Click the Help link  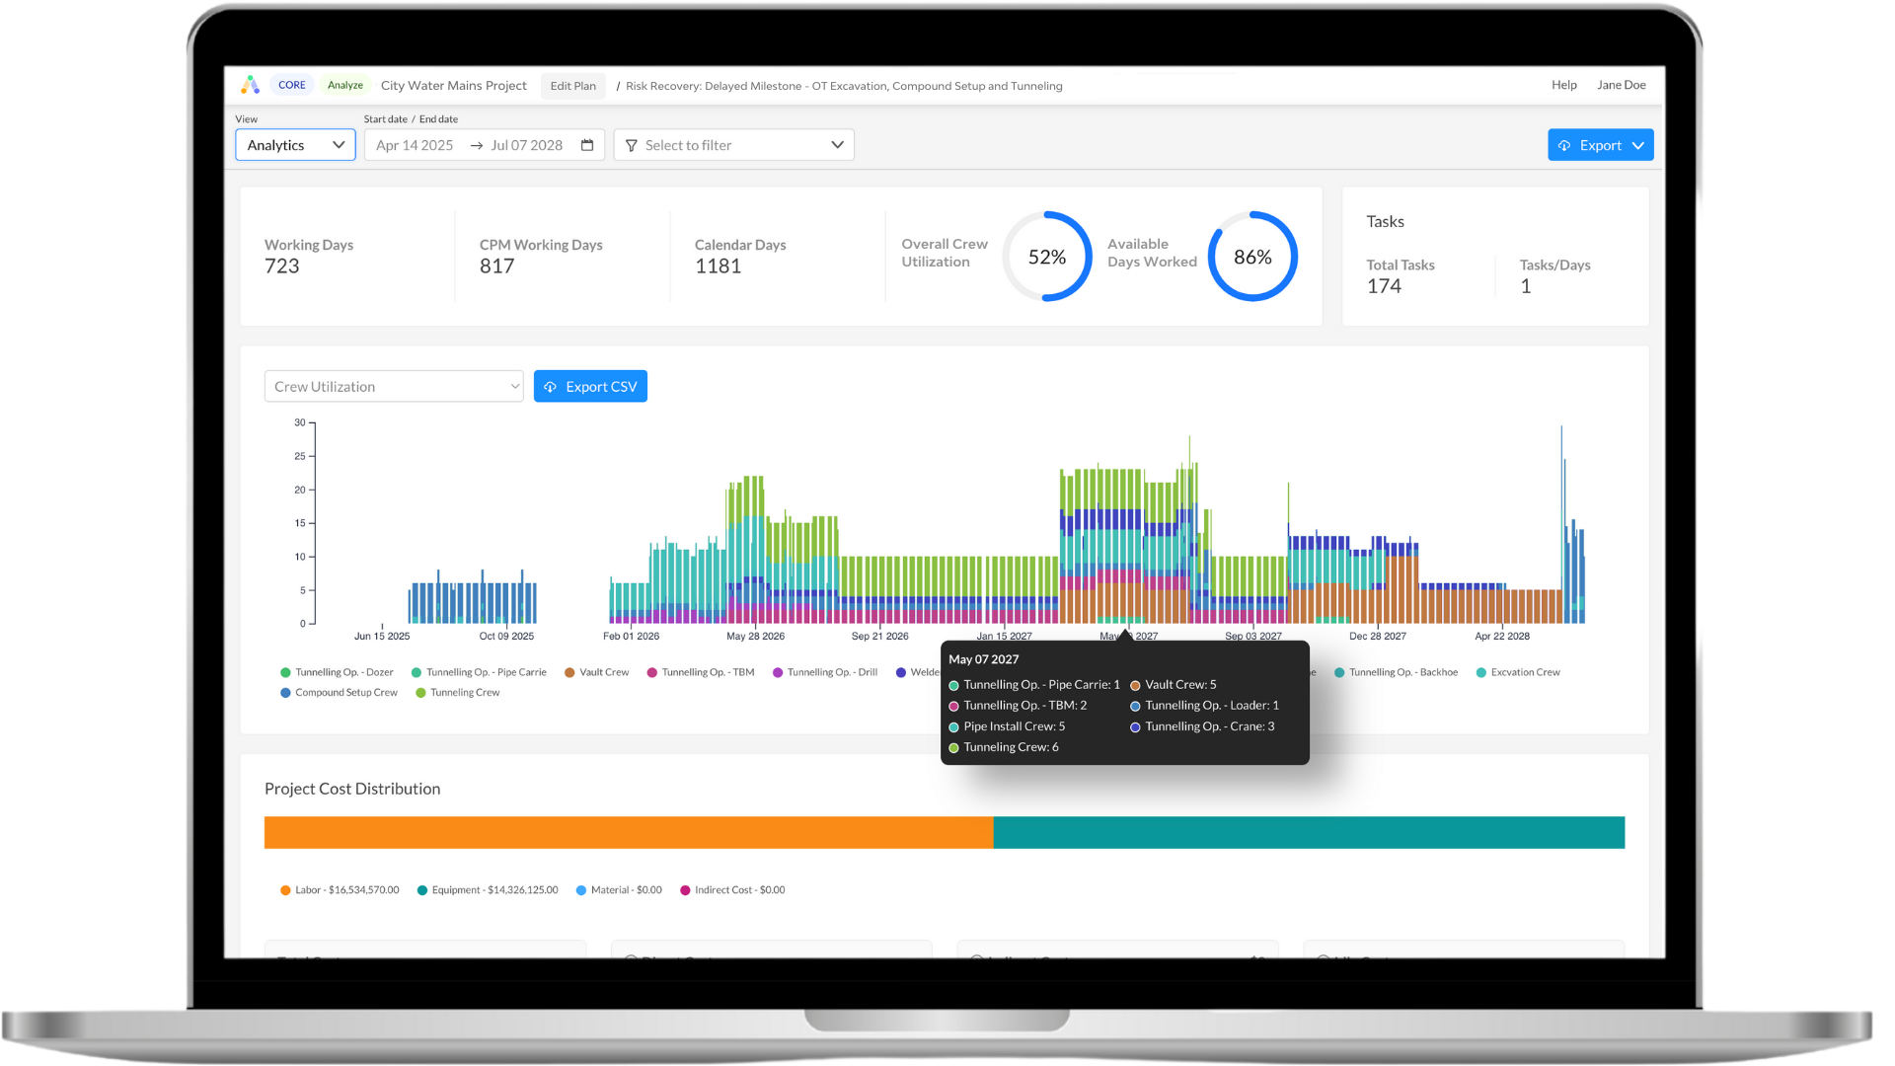point(1564,85)
